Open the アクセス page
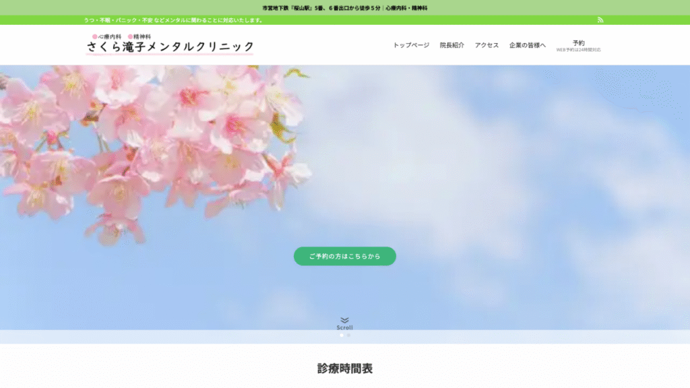The width and height of the screenshot is (690, 388). pyautogui.click(x=487, y=45)
